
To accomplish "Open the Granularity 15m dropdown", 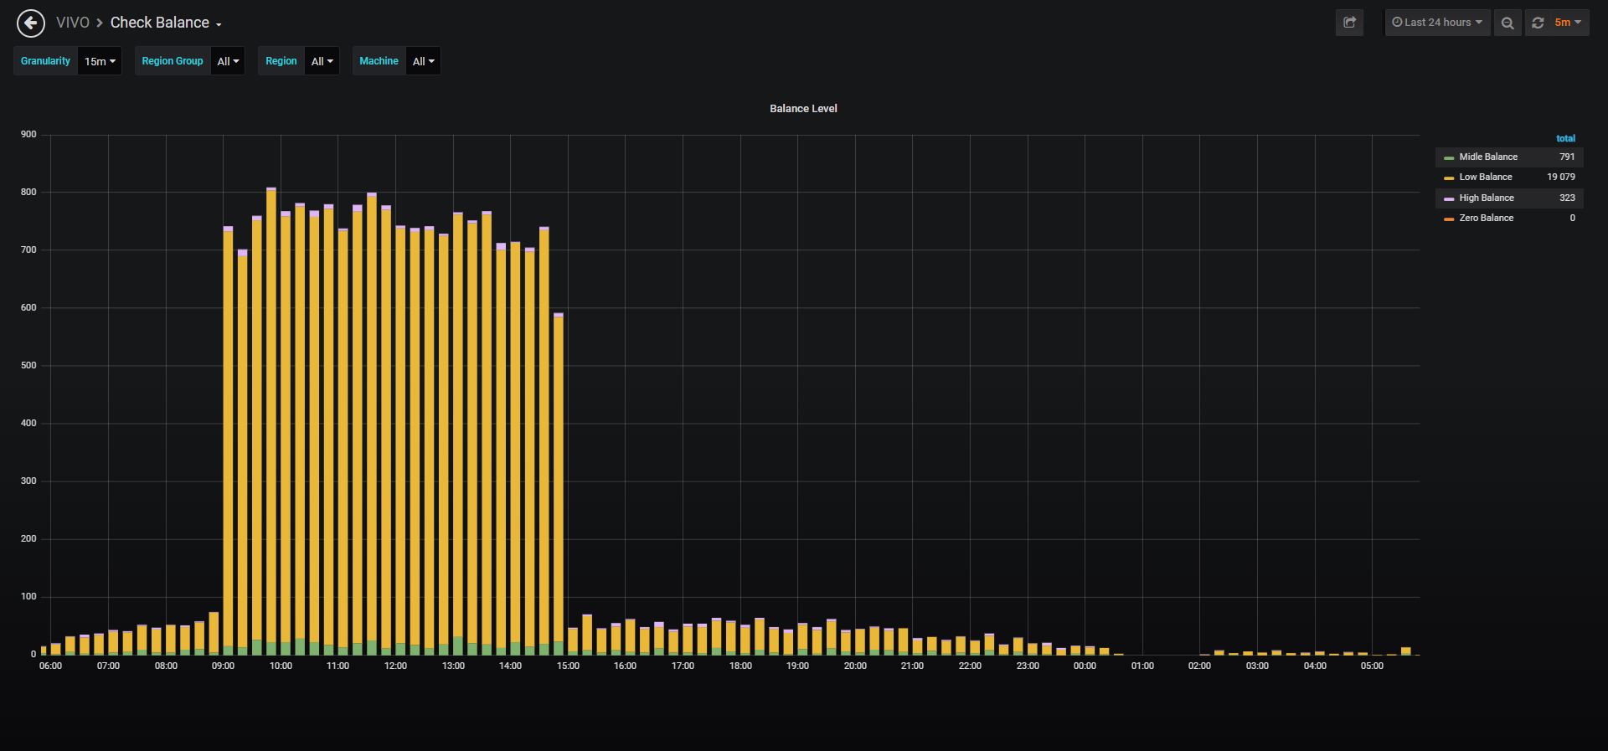I will 100,61.
